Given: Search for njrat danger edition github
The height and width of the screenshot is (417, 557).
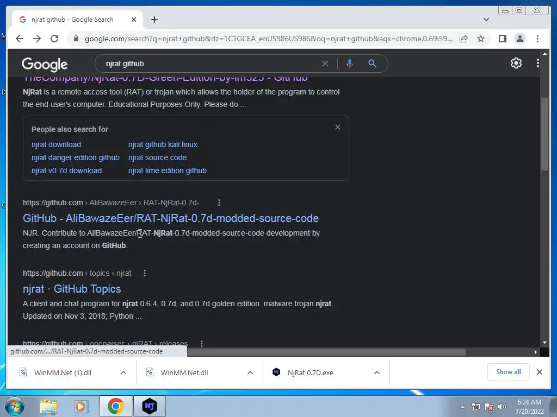Looking at the screenshot, I should 75,157.
